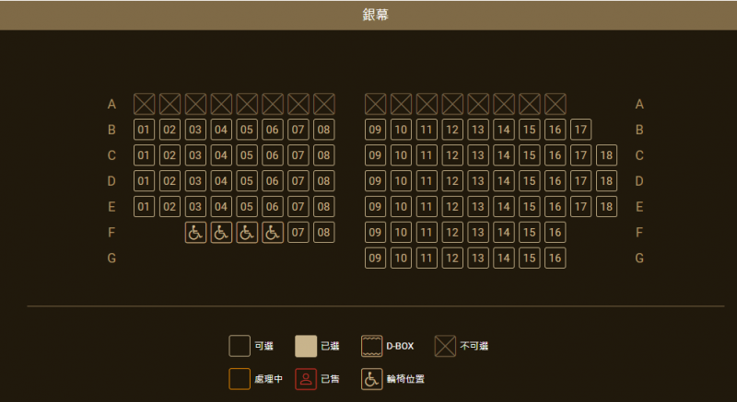Click the last crossed-out seat in row A
Viewport: 737px width, 402px height.
(555, 104)
